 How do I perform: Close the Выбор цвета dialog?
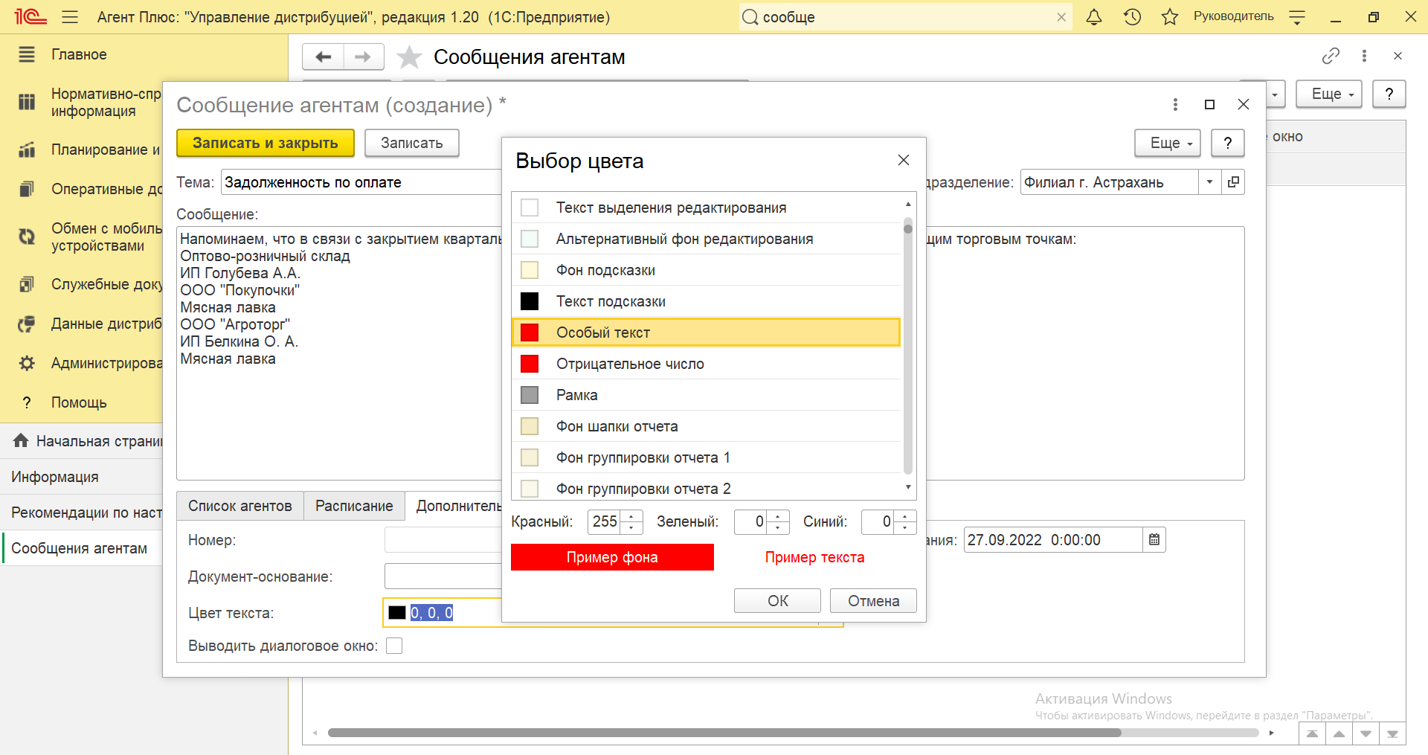[904, 160]
